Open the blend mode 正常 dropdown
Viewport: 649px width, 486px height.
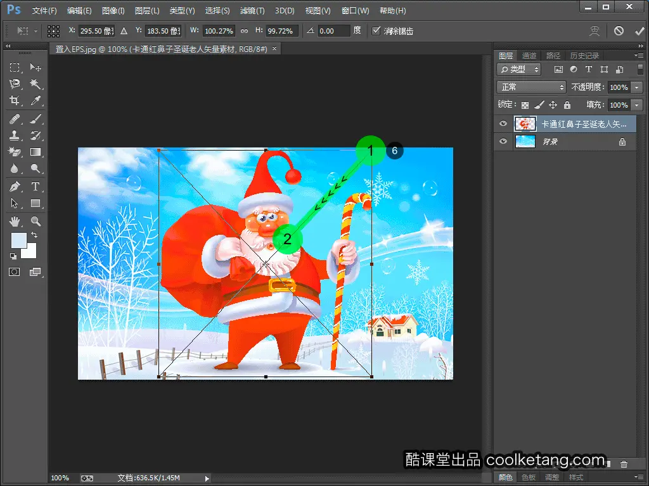[x=531, y=87]
